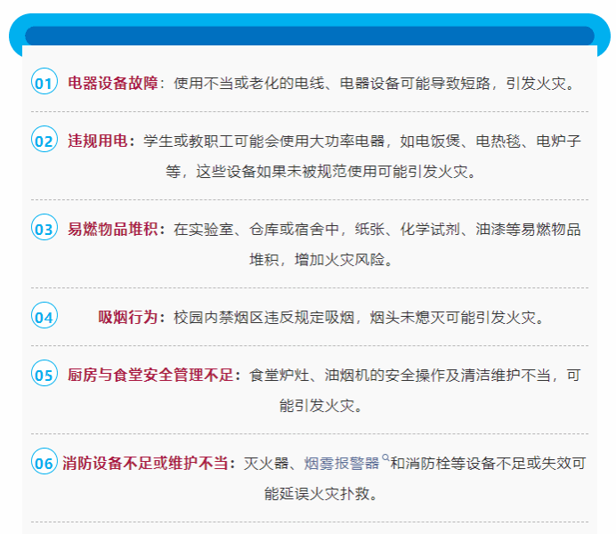Click the search icon after 烟雾报警器
The width and height of the screenshot is (616, 534).
pyautogui.click(x=385, y=458)
